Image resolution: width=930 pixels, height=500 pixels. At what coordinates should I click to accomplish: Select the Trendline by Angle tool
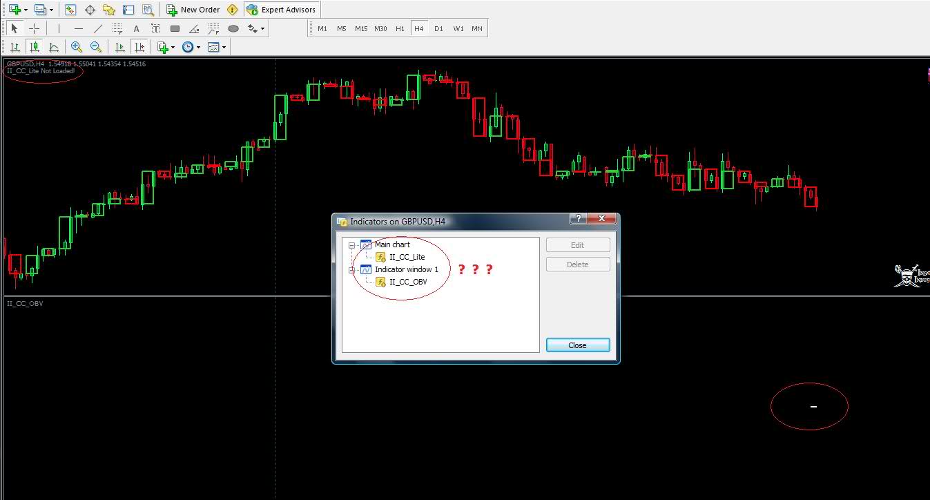195,28
